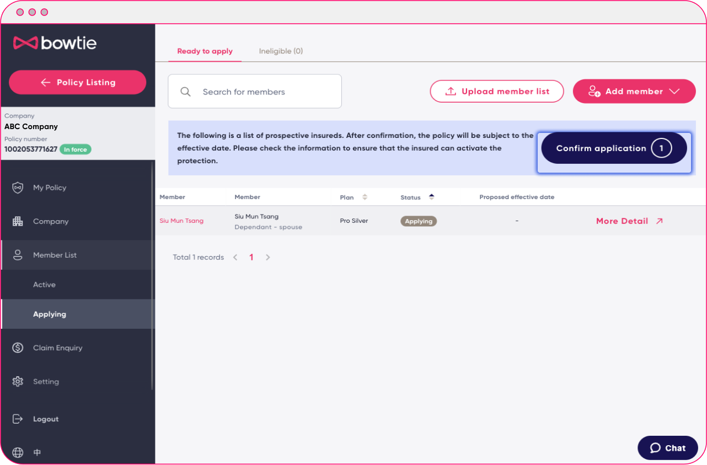The width and height of the screenshot is (707, 465).
Task: Click the add member person-plus icon
Action: [x=594, y=92]
